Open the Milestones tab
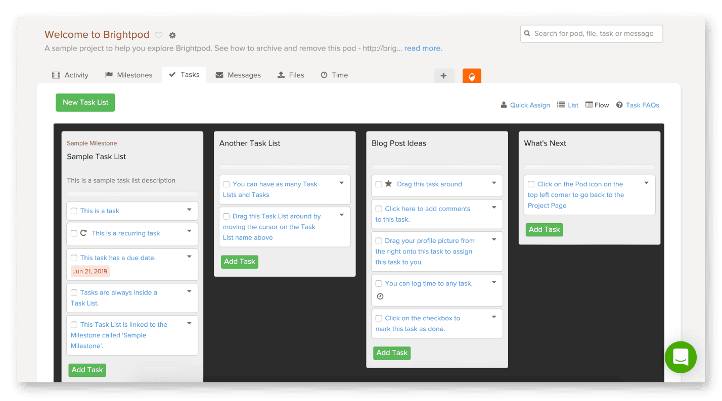Screen dimensions: 722x401 pyautogui.click(x=128, y=75)
